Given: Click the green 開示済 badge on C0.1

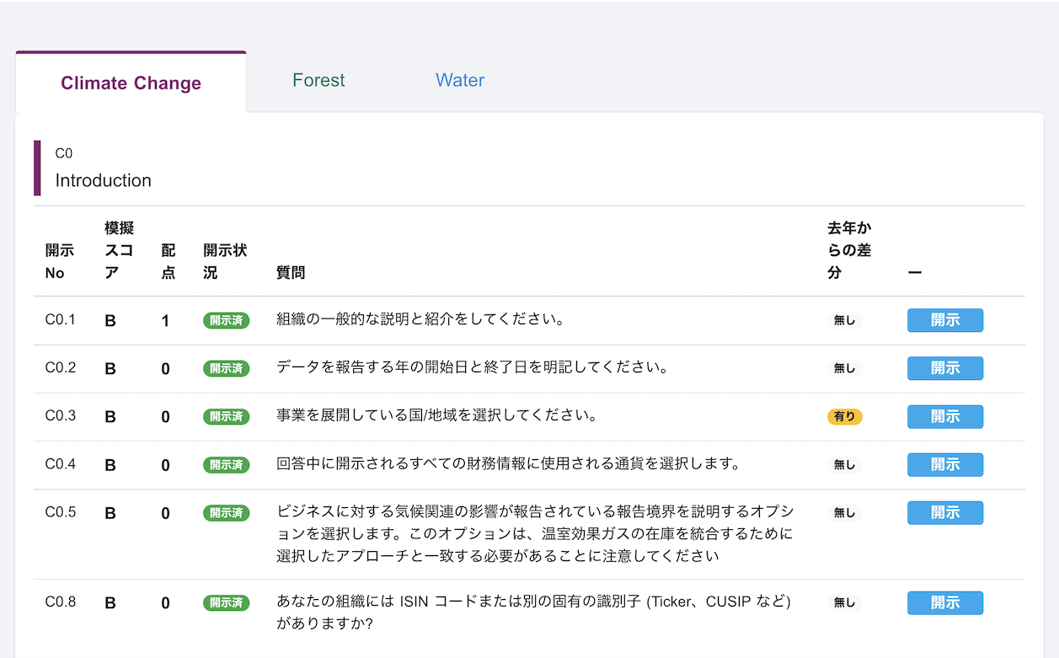Looking at the screenshot, I should point(226,320).
